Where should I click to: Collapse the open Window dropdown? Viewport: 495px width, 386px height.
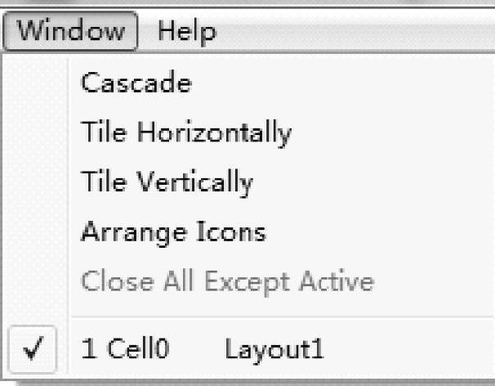[71, 32]
